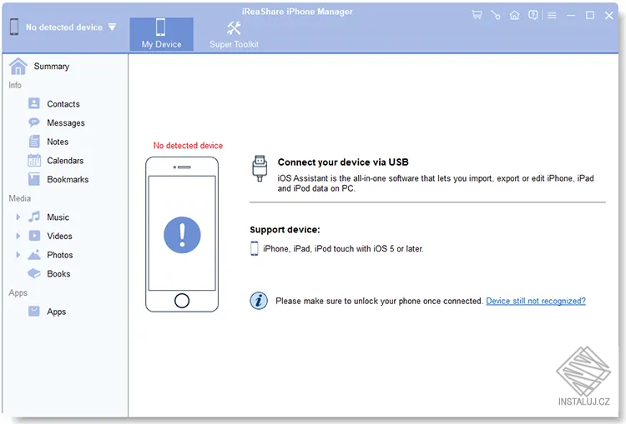Select Bookmarks in the sidebar
This screenshot has height=424, width=626.
coord(68,179)
